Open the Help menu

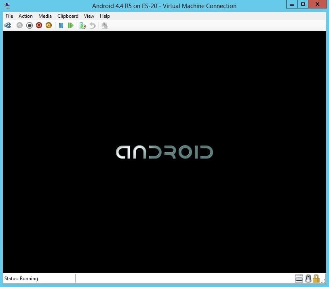[105, 16]
